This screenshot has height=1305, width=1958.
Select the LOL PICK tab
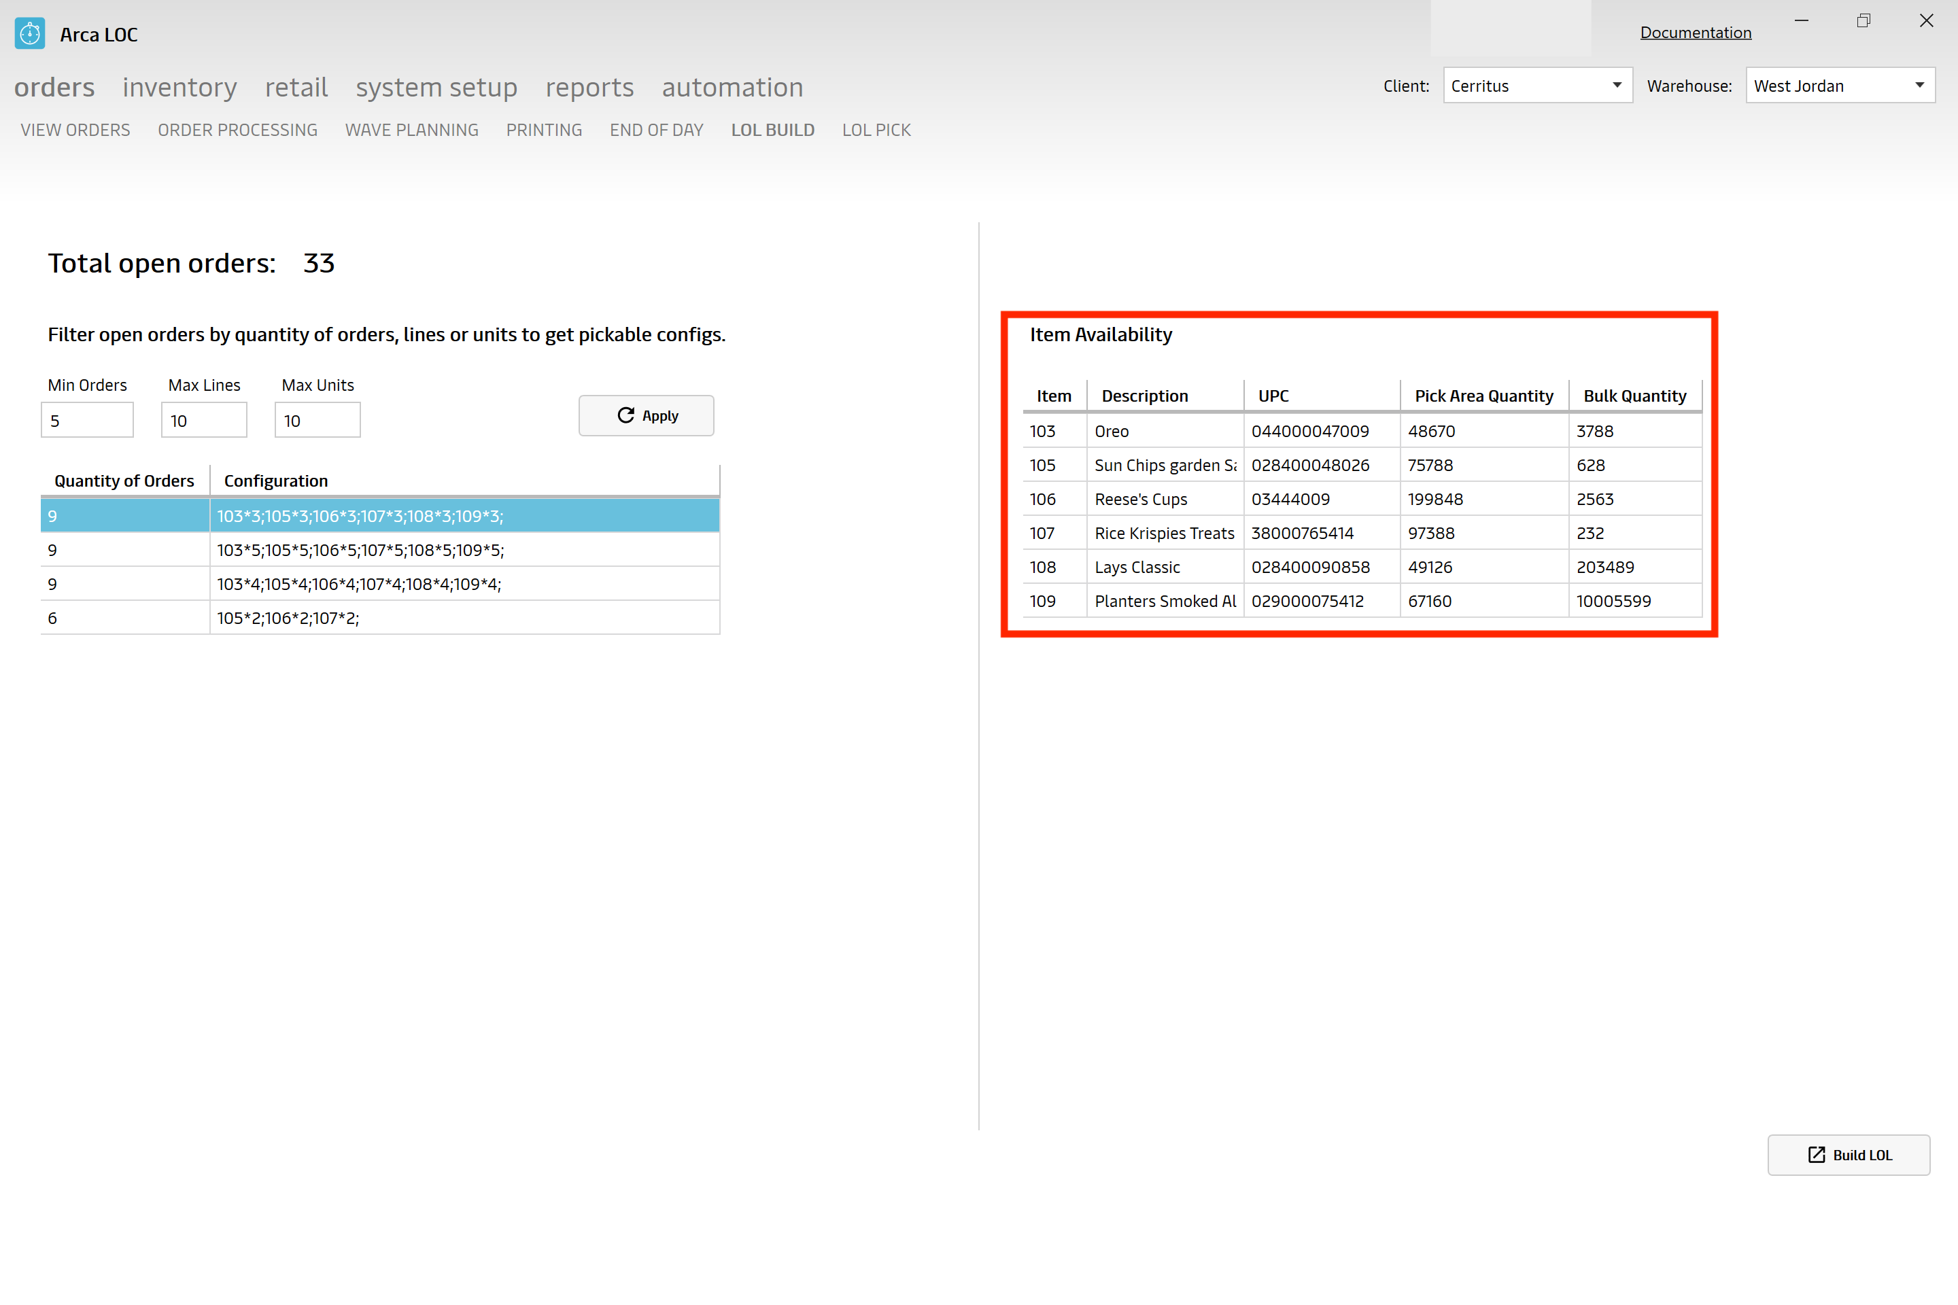pyautogui.click(x=876, y=130)
